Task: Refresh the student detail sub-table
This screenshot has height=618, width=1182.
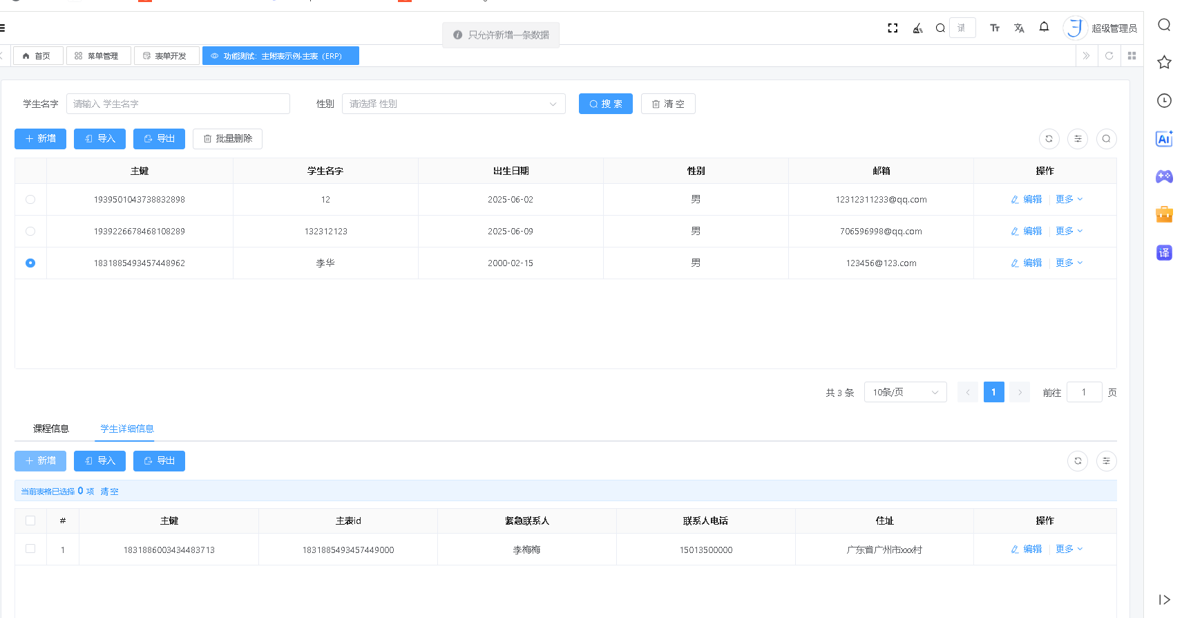Action: (1078, 461)
